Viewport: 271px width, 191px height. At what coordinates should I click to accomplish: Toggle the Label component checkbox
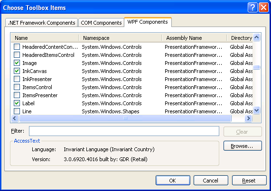coord(17,103)
